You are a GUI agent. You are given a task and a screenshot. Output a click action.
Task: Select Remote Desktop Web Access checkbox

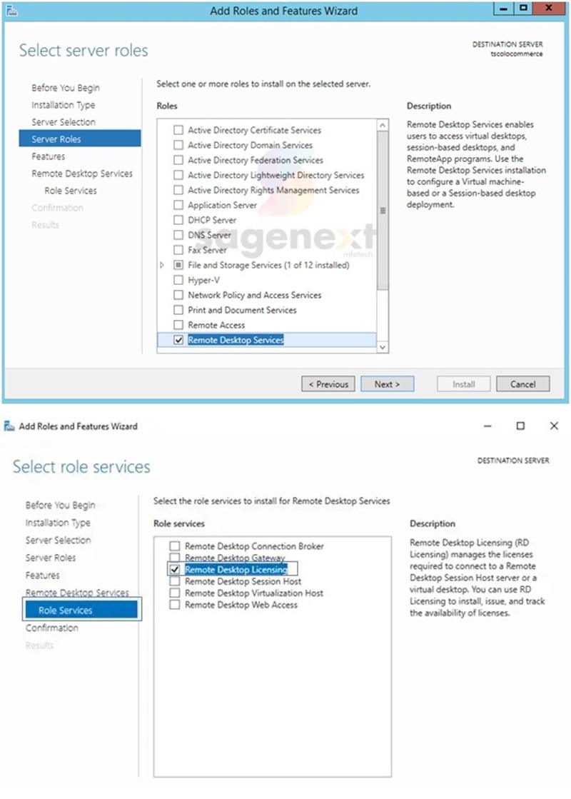tap(175, 605)
